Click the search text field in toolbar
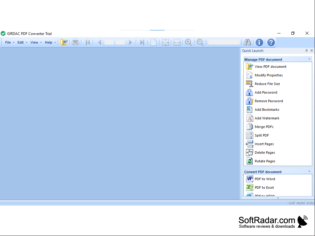315x236 pixels. pos(224,42)
